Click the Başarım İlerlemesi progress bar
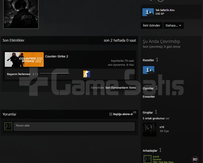 55,74
